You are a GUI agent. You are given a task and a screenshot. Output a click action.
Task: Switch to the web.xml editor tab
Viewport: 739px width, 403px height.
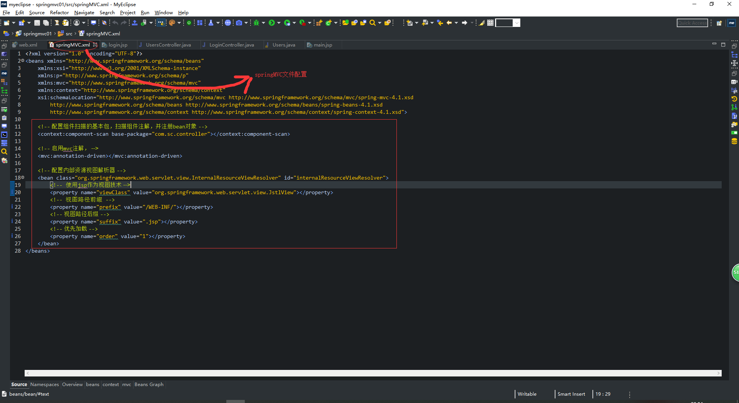(x=28, y=45)
